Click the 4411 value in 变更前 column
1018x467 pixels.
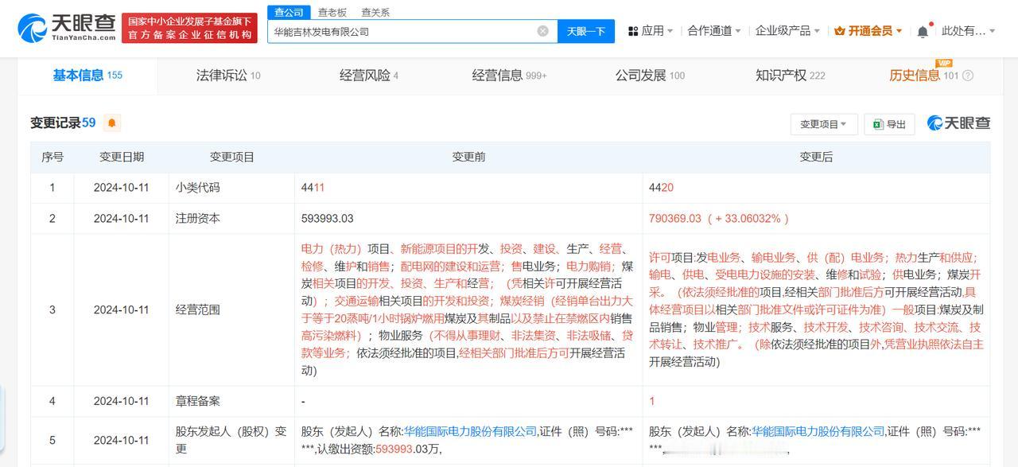point(313,188)
